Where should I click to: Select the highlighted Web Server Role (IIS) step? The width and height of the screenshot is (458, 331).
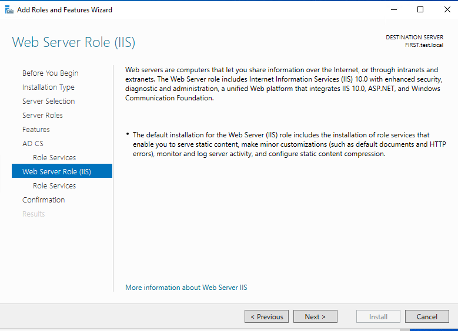pyautogui.click(x=62, y=171)
